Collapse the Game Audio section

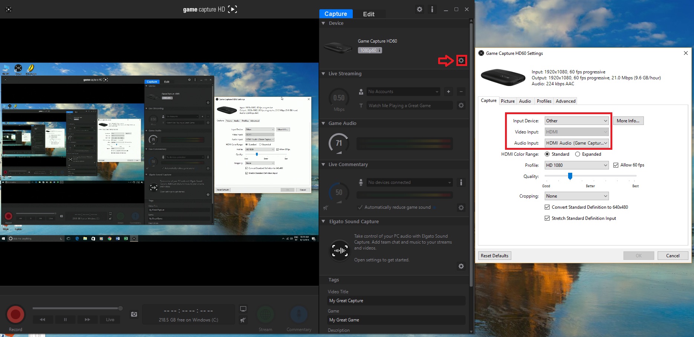(323, 123)
